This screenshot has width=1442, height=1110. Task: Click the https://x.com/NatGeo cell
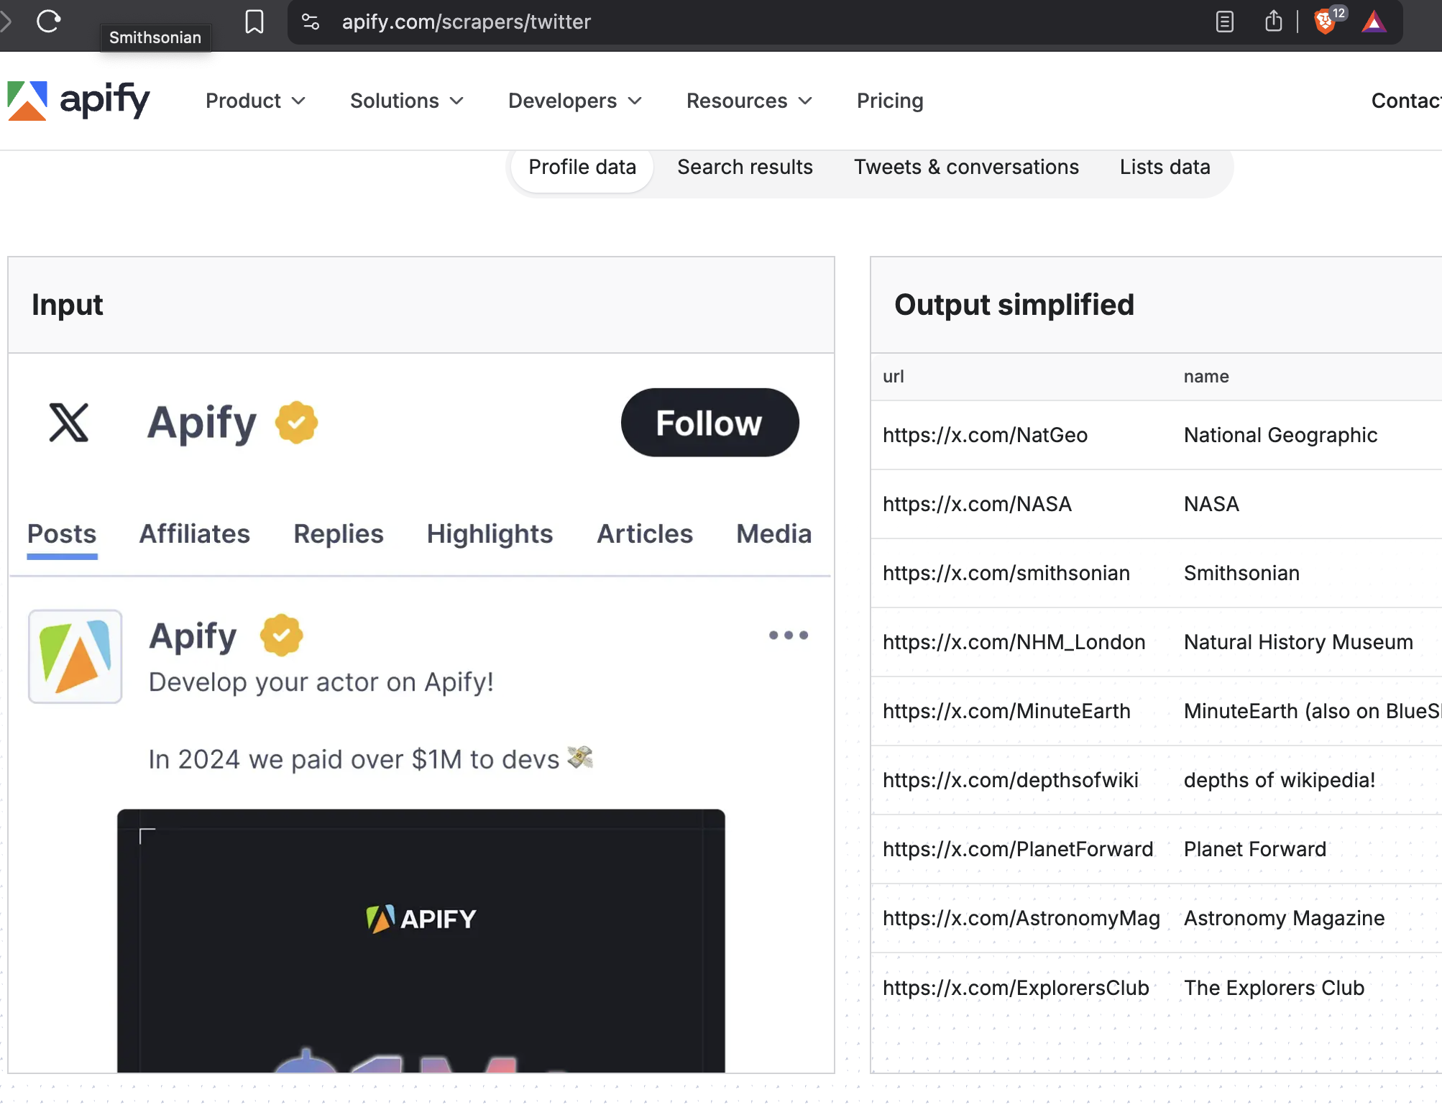click(x=985, y=435)
